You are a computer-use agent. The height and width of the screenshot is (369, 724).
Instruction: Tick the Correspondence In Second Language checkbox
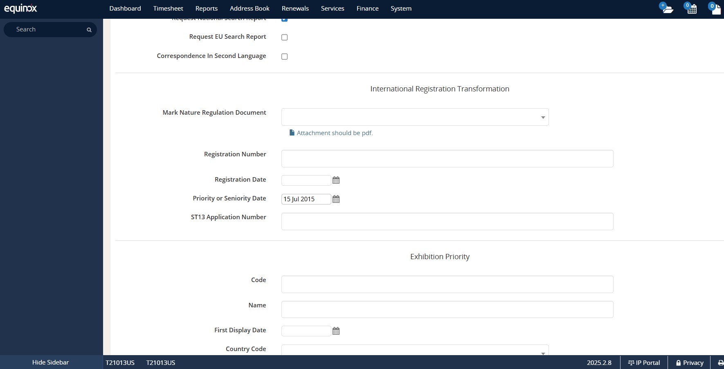coord(284,57)
